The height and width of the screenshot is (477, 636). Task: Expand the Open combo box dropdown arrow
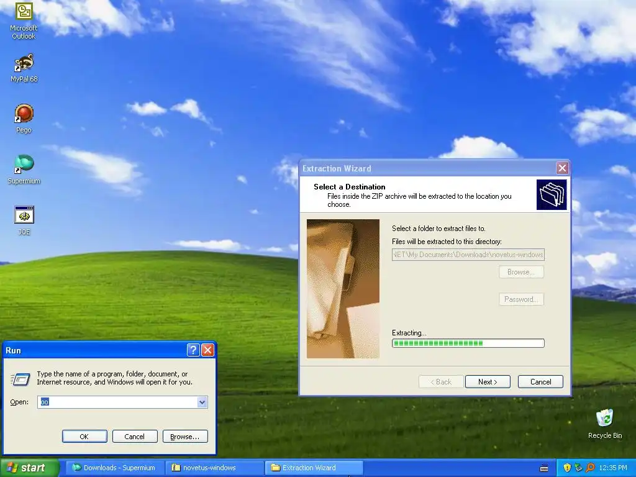click(202, 402)
